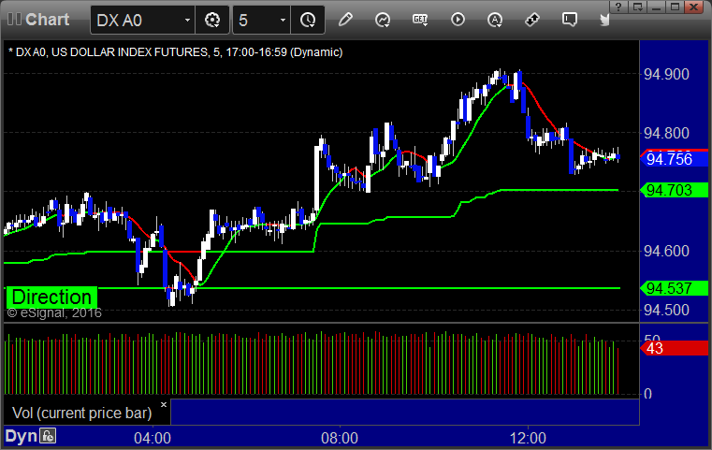Image resolution: width=712 pixels, height=450 pixels.
Task: Click the 04:00 time axis label
Action: (x=153, y=438)
